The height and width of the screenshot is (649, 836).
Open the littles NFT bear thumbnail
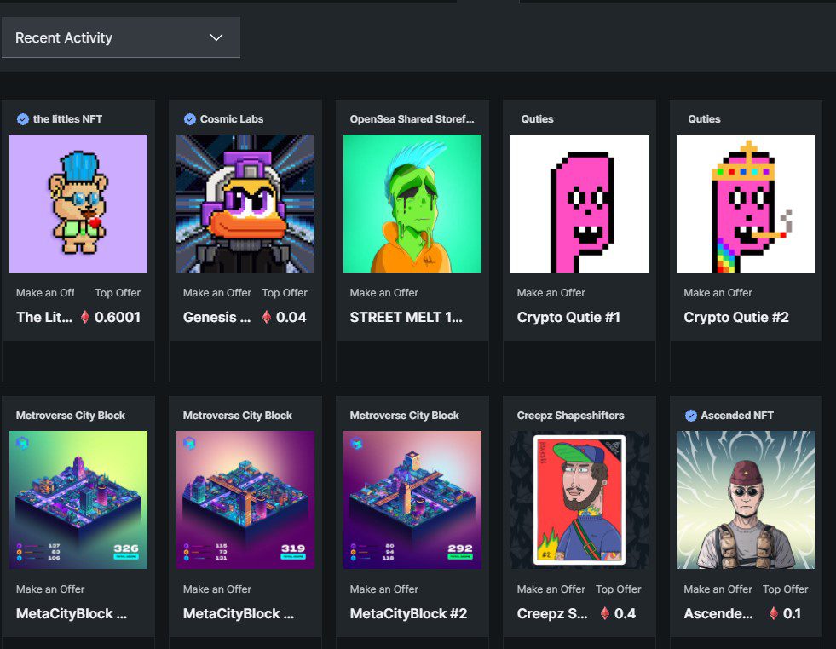coord(78,204)
